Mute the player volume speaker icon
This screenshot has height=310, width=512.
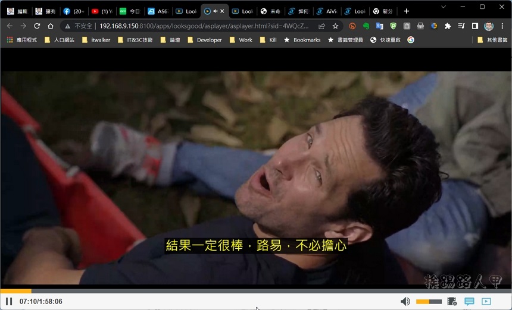click(x=405, y=302)
